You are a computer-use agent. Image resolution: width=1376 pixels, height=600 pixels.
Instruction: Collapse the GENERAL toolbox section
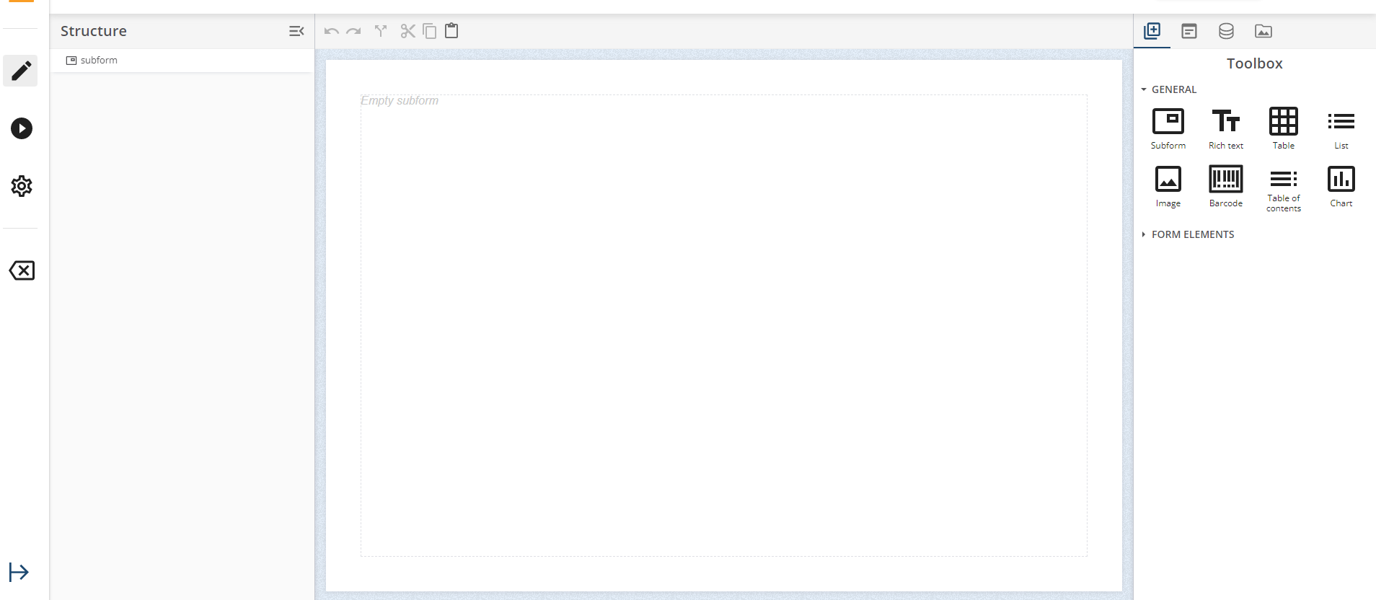point(1168,89)
